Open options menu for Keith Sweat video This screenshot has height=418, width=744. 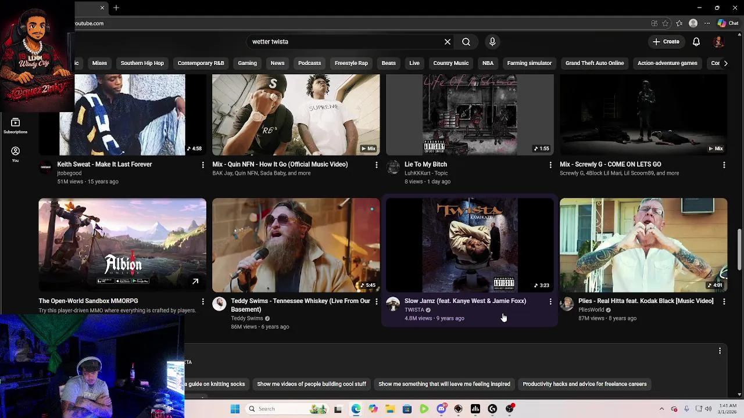pyautogui.click(x=203, y=165)
